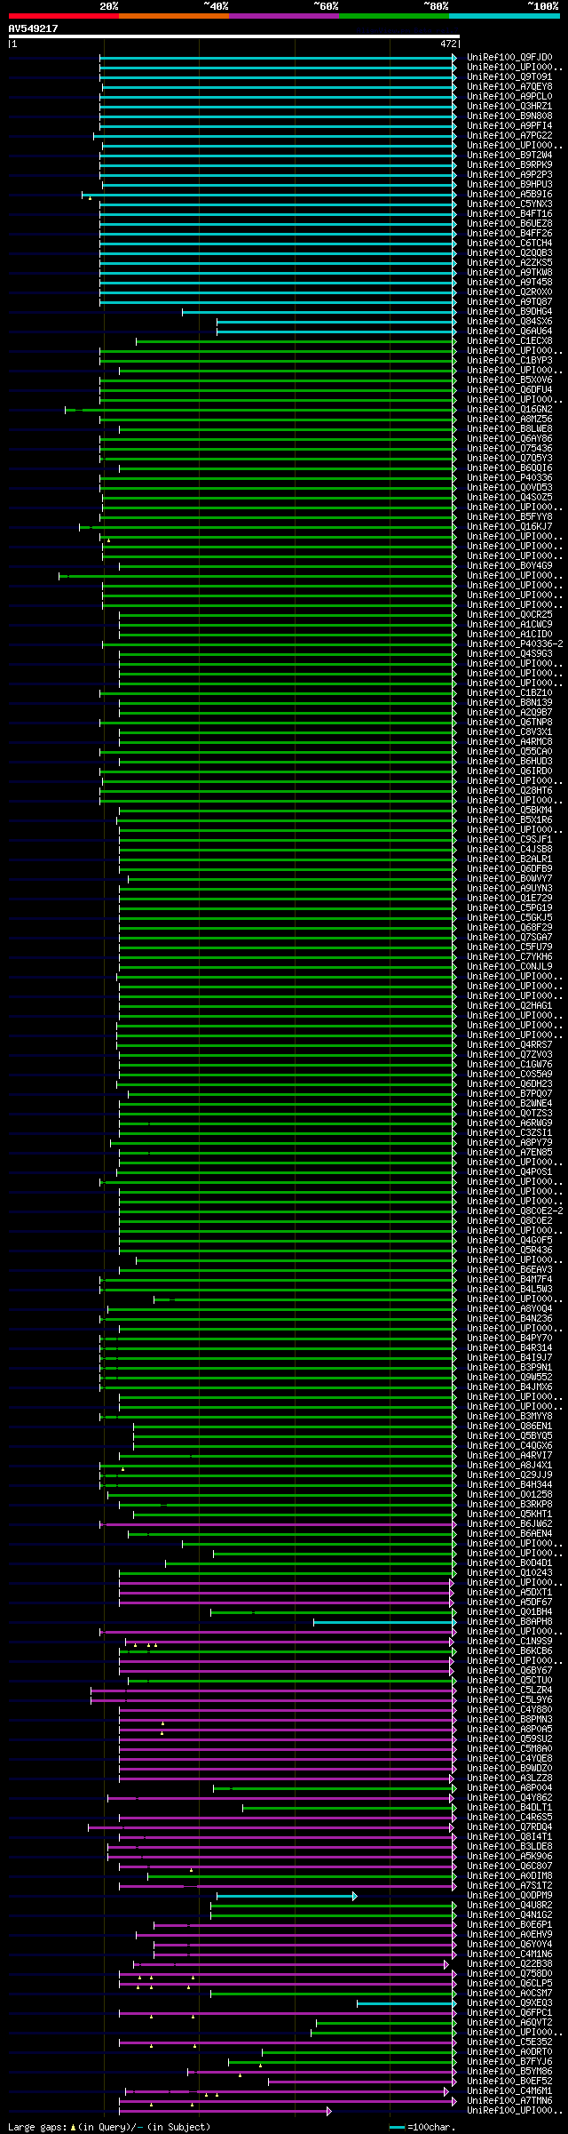Image resolution: width=568 pixels, height=2134 pixels.
Task: Select the UniRef100_C5L9Y6 label
Action: pos(509,1700)
